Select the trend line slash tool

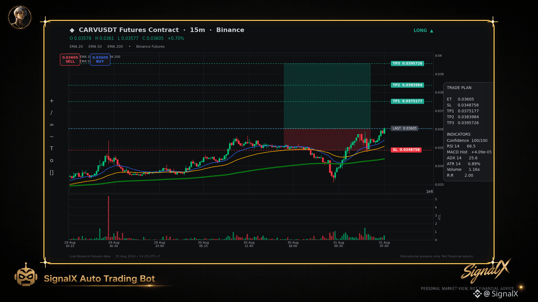point(51,113)
